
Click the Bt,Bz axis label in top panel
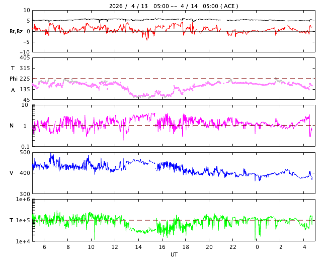16,31
